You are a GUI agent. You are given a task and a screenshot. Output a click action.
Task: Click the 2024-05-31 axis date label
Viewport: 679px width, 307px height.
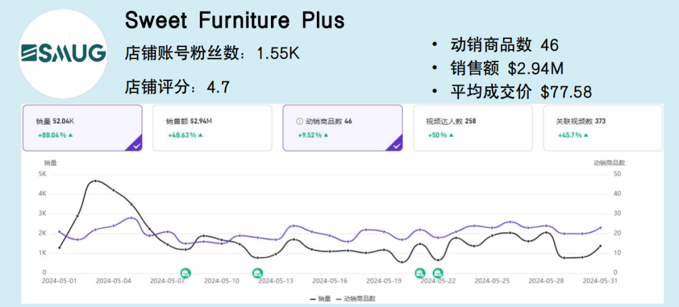[x=600, y=281]
